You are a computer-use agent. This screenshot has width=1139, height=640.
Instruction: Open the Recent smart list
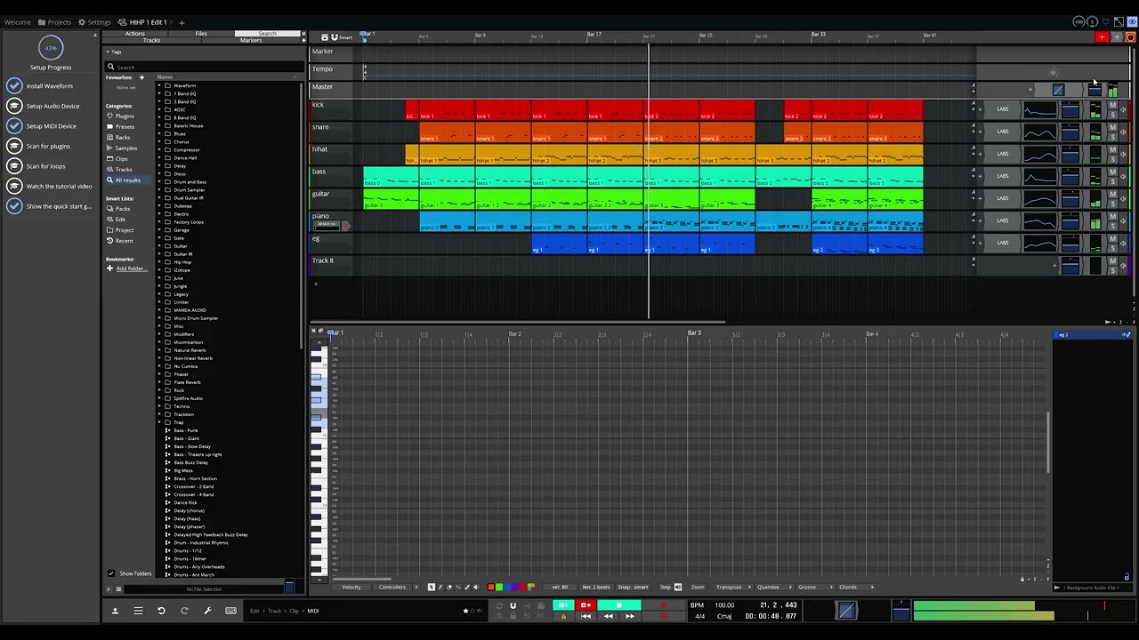[x=124, y=241]
